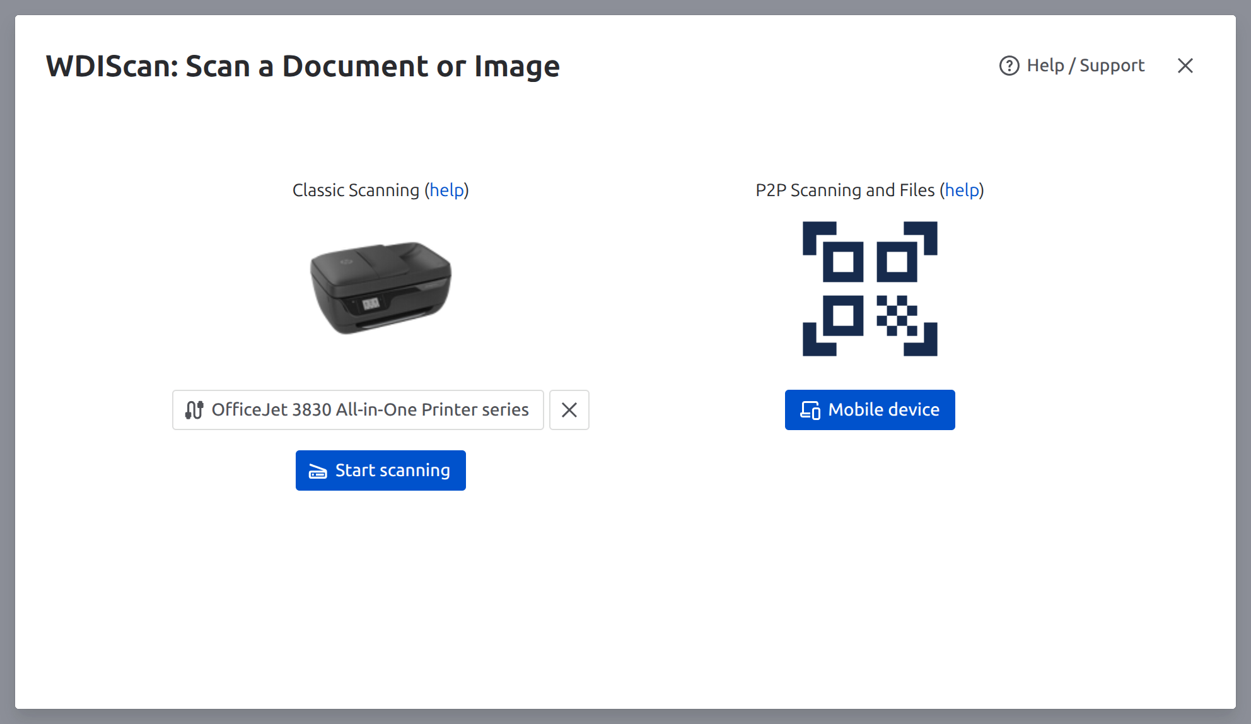The image size is (1251, 724).
Task: Open Help / Support
Action: [x=1085, y=66]
